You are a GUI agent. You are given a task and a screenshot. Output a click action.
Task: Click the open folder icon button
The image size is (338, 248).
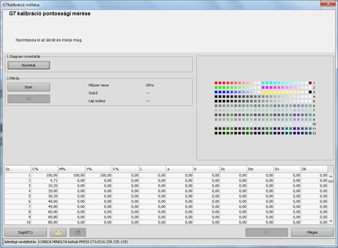pos(58,232)
